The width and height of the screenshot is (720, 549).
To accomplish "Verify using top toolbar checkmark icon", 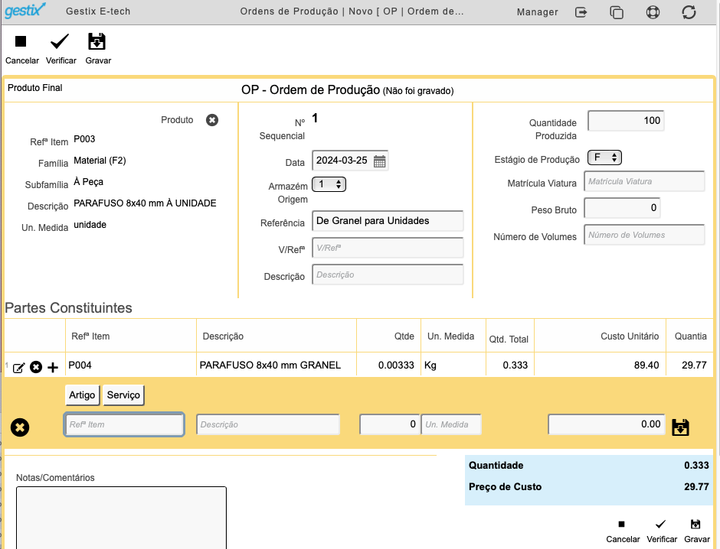I will tap(60, 41).
